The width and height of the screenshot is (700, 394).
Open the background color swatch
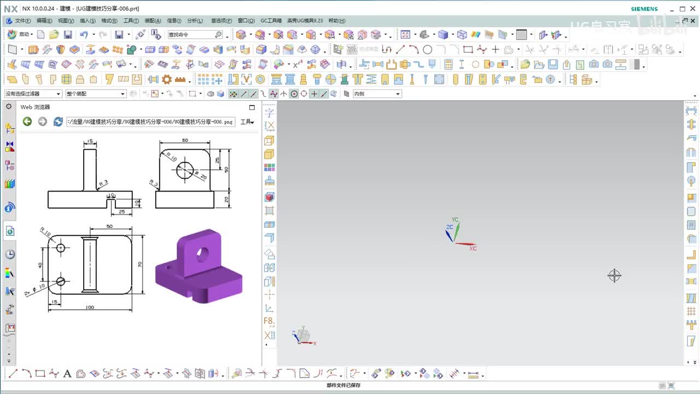pos(521,34)
